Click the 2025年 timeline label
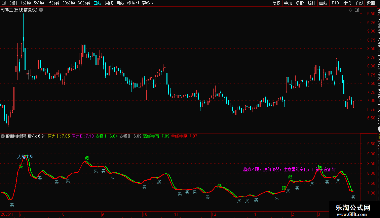The height and width of the screenshot is (218, 380). pos(7,214)
